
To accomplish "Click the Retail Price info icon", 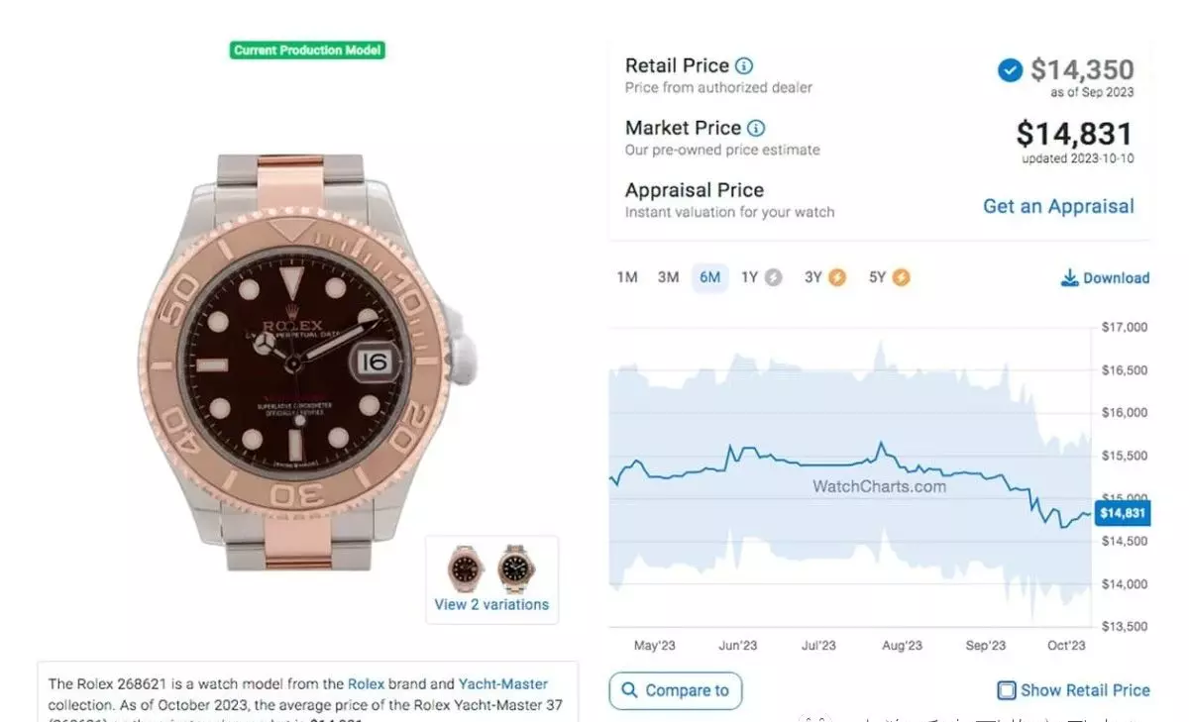I will tap(744, 66).
